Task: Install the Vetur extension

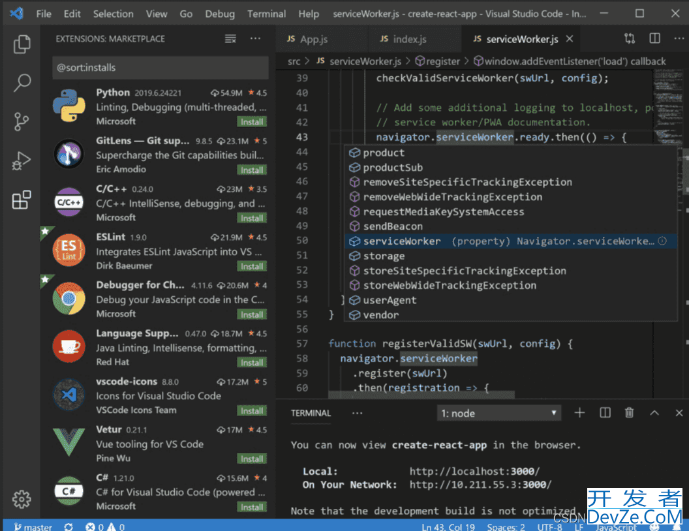Action: tap(252, 459)
